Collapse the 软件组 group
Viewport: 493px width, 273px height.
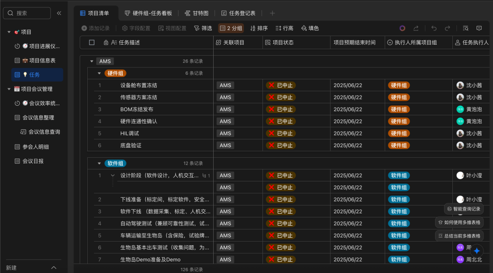[99, 164]
